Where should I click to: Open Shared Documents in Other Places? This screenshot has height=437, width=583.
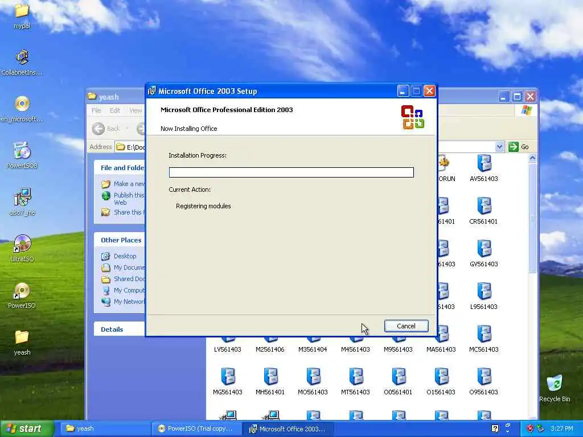[124, 279]
